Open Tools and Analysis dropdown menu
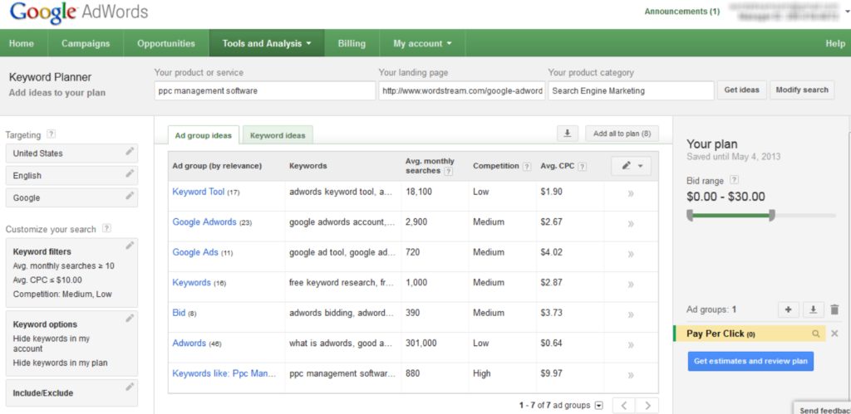Image resolution: width=851 pixels, height=414 pixels. tap(267, 43)
